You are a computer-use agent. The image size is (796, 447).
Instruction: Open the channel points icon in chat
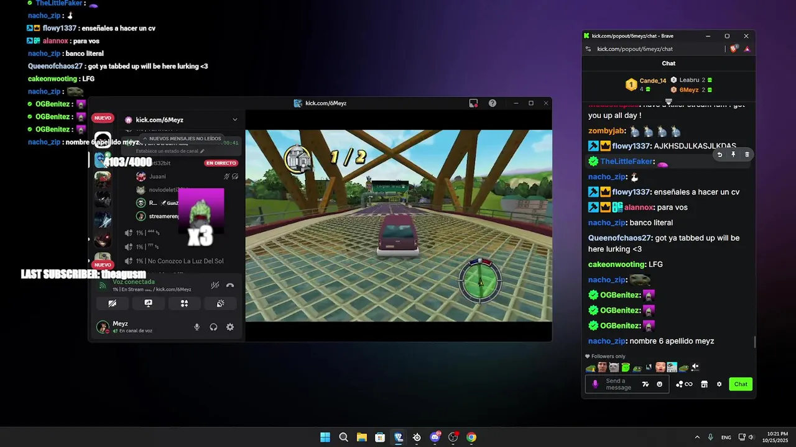coord(684,384)
